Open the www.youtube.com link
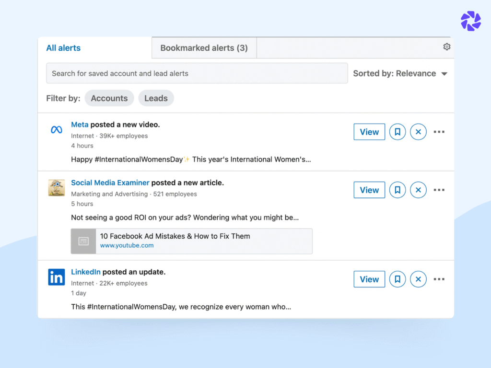This screenshot has width=491, height=368. 127,245
